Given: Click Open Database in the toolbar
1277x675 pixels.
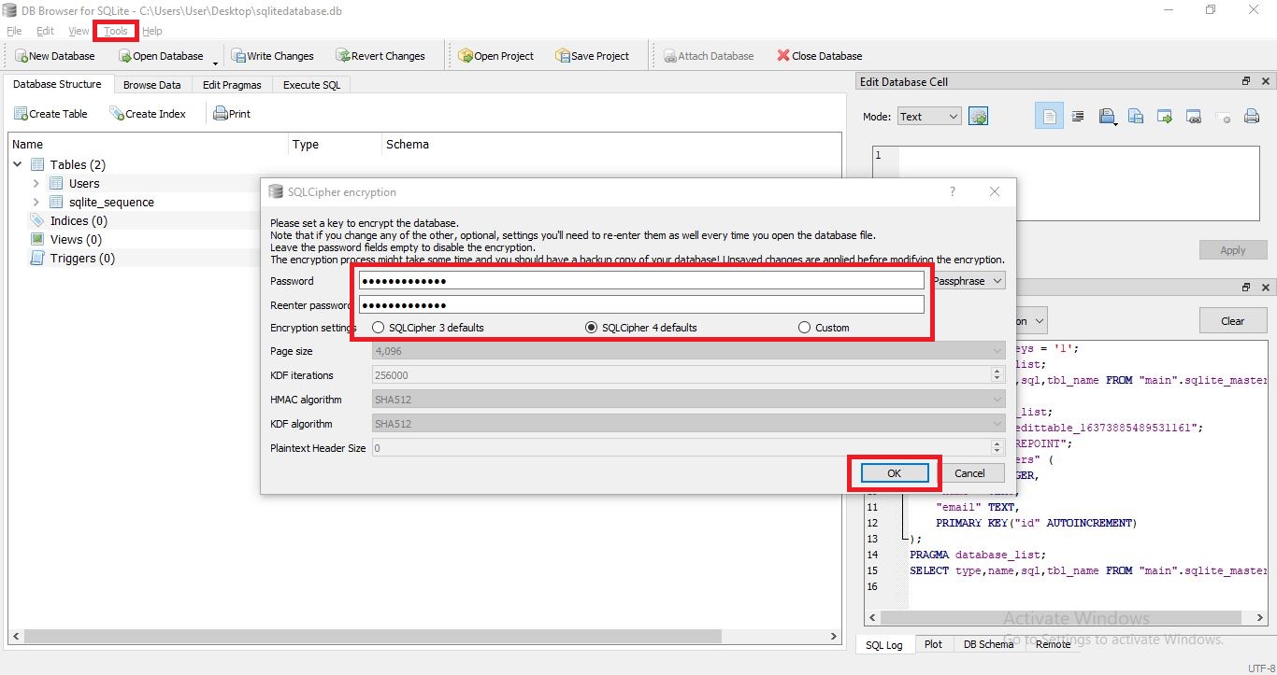Looking at the screenshot, I should click(161, 56).
